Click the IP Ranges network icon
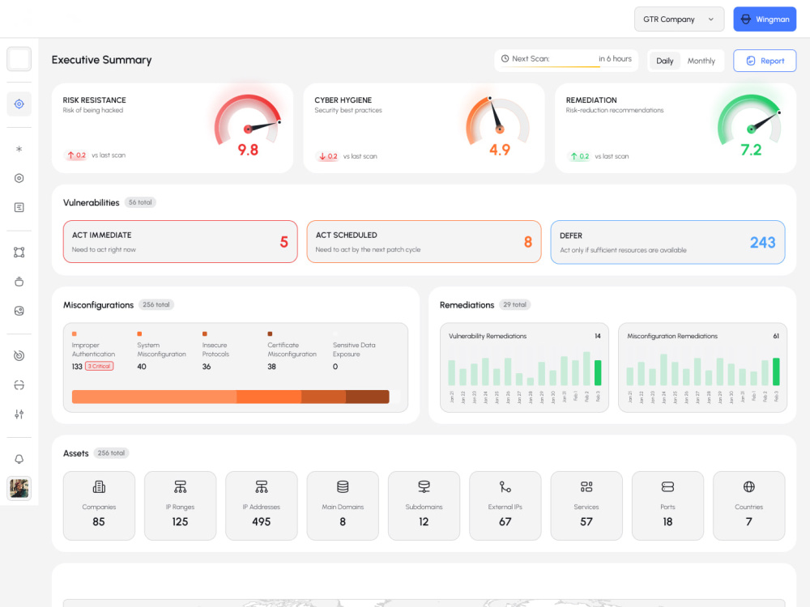 point(180,486)
